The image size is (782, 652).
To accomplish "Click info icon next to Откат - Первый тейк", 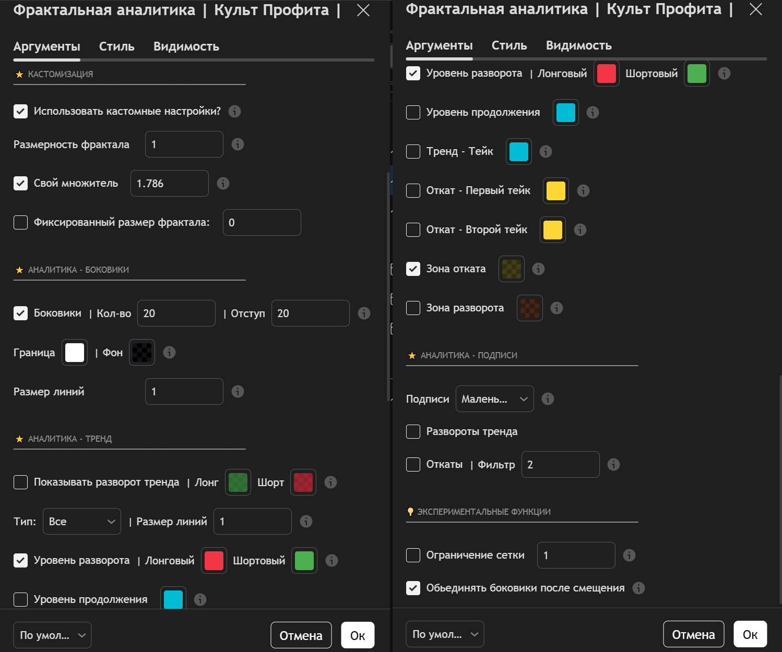I will [x=583, y=190].
